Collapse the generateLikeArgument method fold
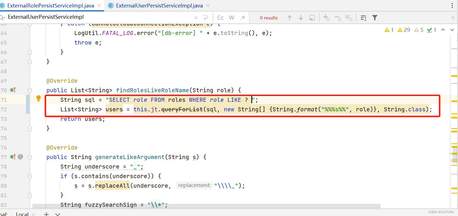The width and height of the screenshot is (458, 216). (x=30, y=157)
